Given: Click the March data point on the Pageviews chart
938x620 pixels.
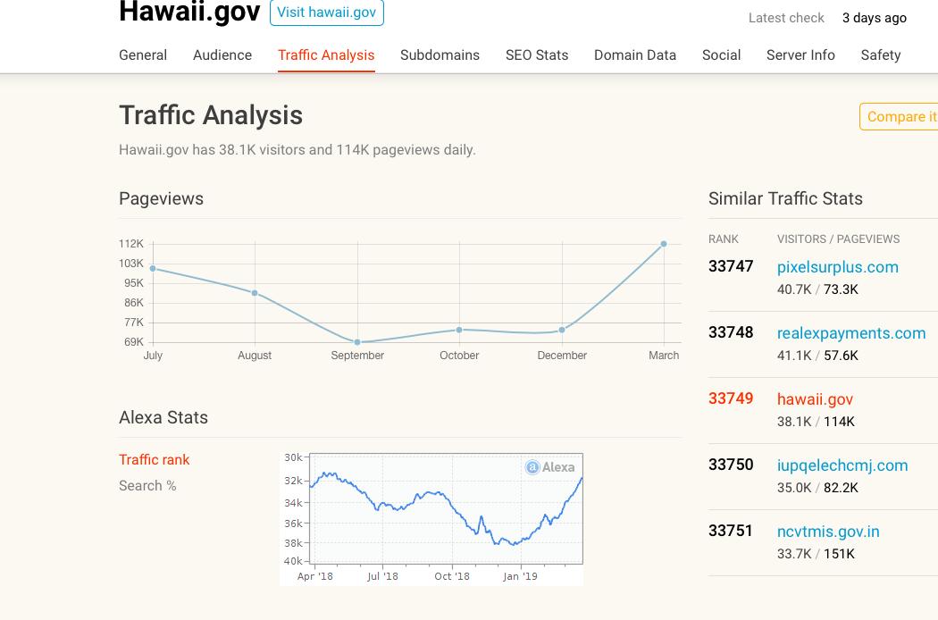Looking at the screenshot, I should 664,244.
